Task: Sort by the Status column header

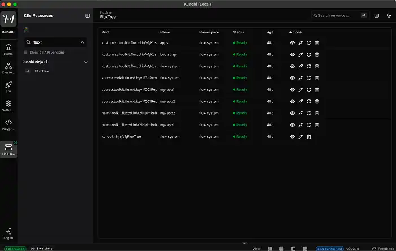Action: click(x=238, y=32)
